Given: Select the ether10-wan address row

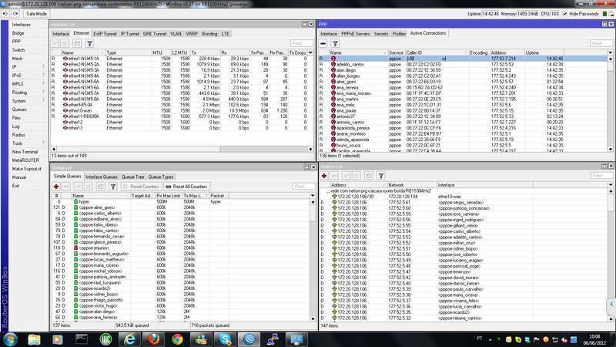Looking at the screenshot, I should [464, 197].
